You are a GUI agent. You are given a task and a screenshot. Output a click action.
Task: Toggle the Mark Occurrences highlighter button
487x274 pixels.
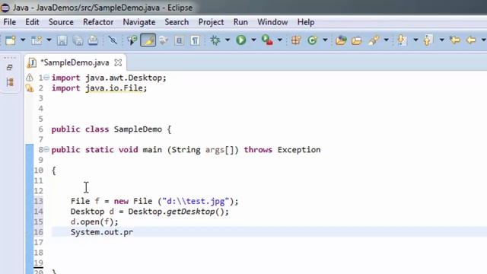pyautogui.click(x=148, y=40)
